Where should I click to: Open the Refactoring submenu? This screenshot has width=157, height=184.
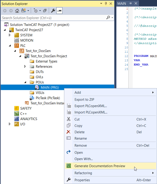111,173
